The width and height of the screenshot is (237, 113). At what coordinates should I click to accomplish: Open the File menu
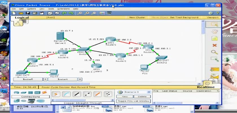pos(14,9)
